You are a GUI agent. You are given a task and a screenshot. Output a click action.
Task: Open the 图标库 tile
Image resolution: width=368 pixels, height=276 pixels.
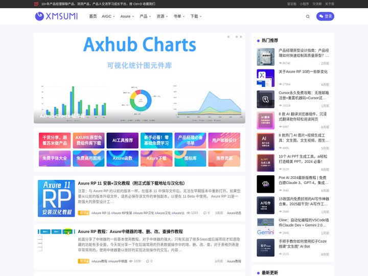click(190, 158)
